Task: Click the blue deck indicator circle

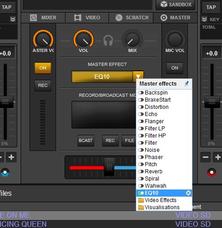Action: (5, 172)
